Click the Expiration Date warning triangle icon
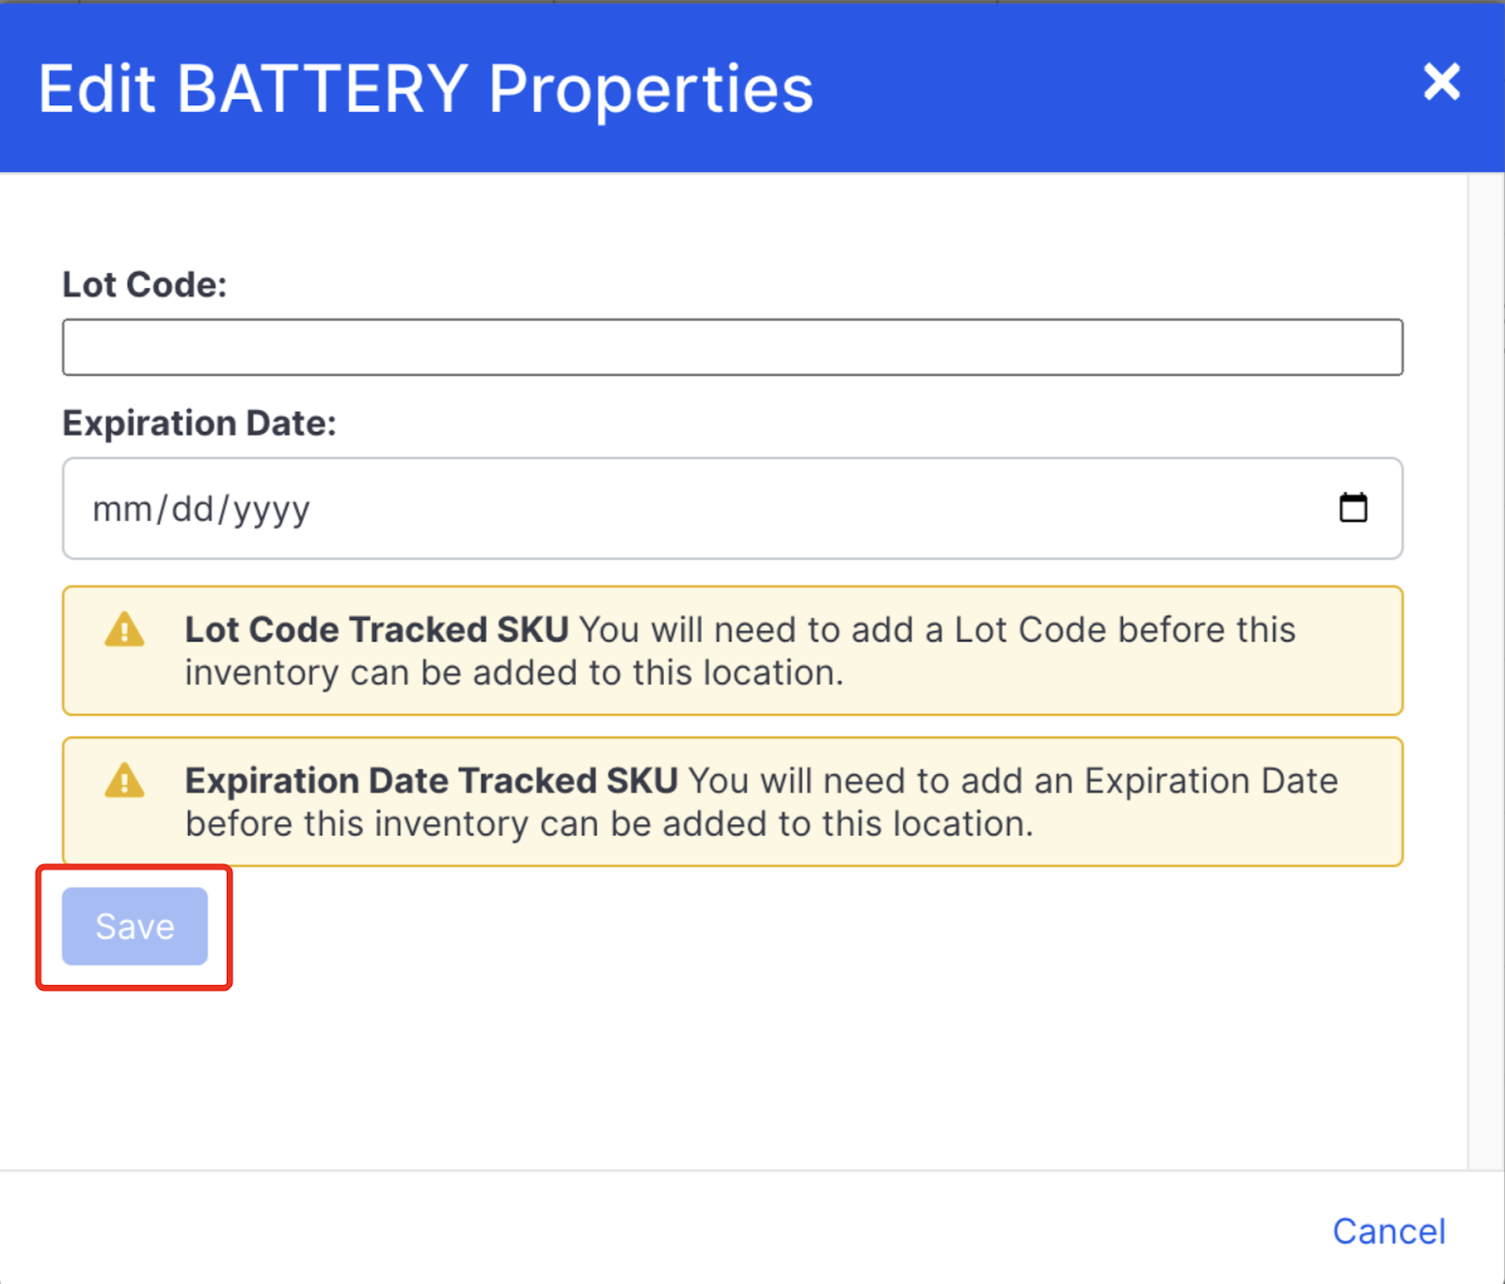Image resolution: width=1505 pixels, height=1284 pixels. tap(124, 781)
